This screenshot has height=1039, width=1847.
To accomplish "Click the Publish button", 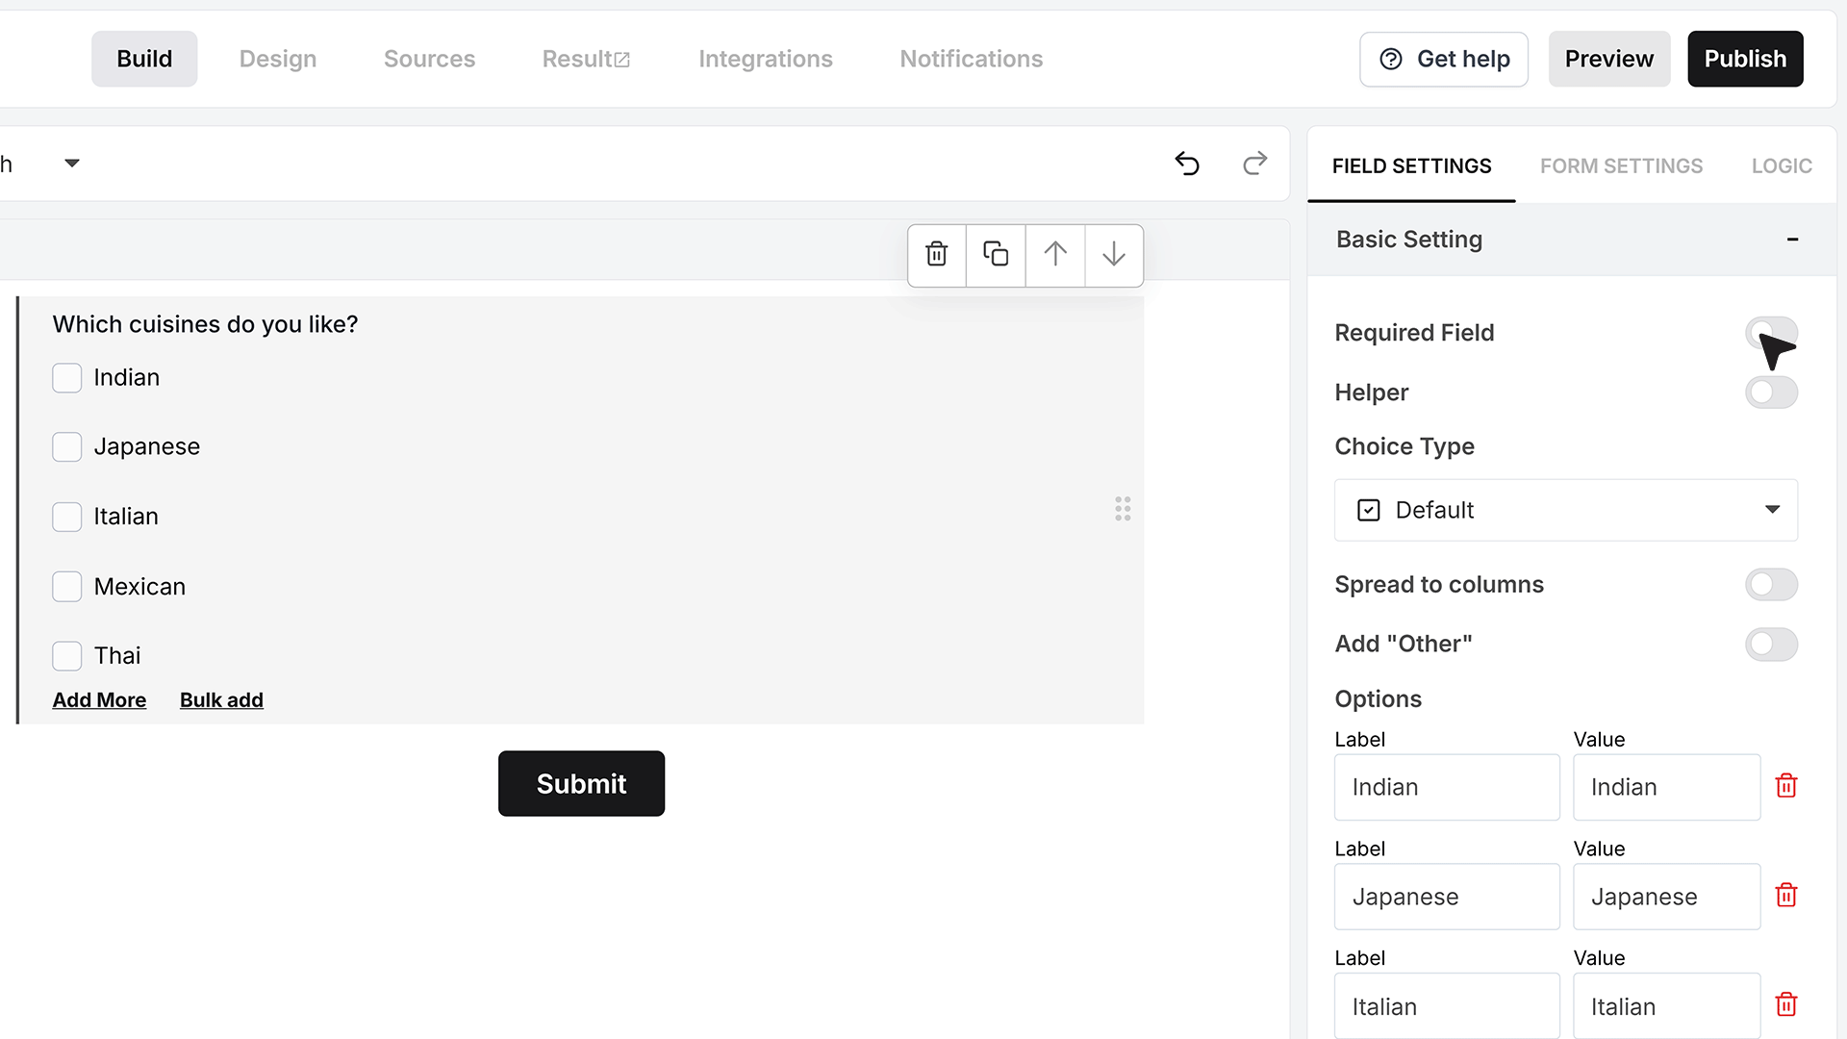I will coord(1745,59).
